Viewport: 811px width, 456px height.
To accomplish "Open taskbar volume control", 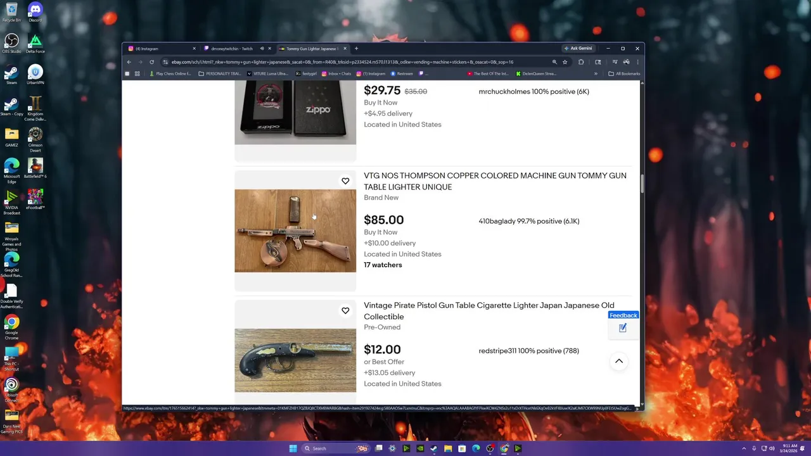I will 772,448.
